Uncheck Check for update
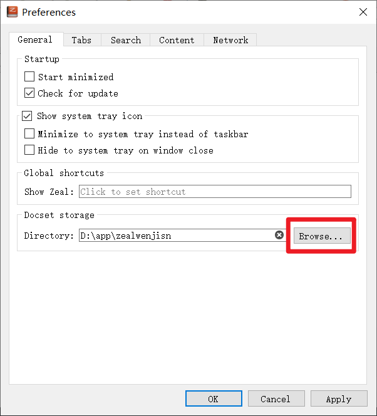Screen dimensions: 377x416 coord(29,93)
